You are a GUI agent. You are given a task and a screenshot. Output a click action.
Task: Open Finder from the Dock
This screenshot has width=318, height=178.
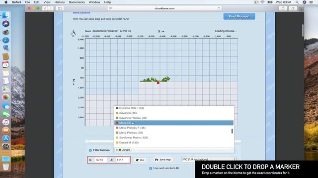pyautogui.click(x=5, y=15)
